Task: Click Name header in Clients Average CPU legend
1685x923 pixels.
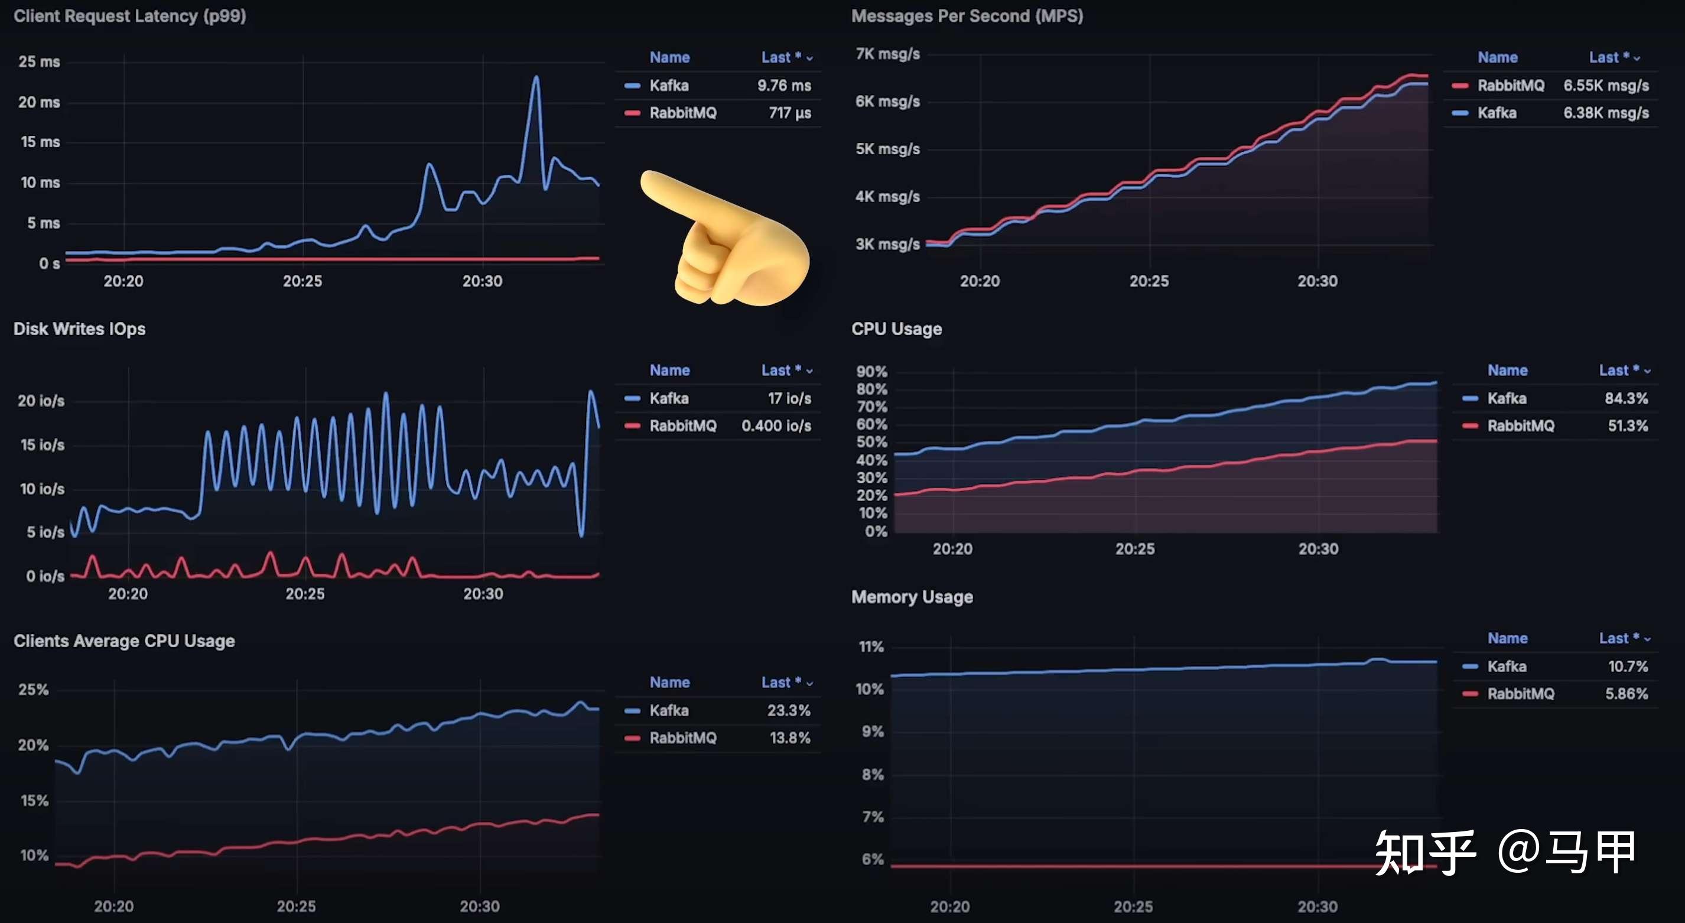Action: click(x=669, y=682)
